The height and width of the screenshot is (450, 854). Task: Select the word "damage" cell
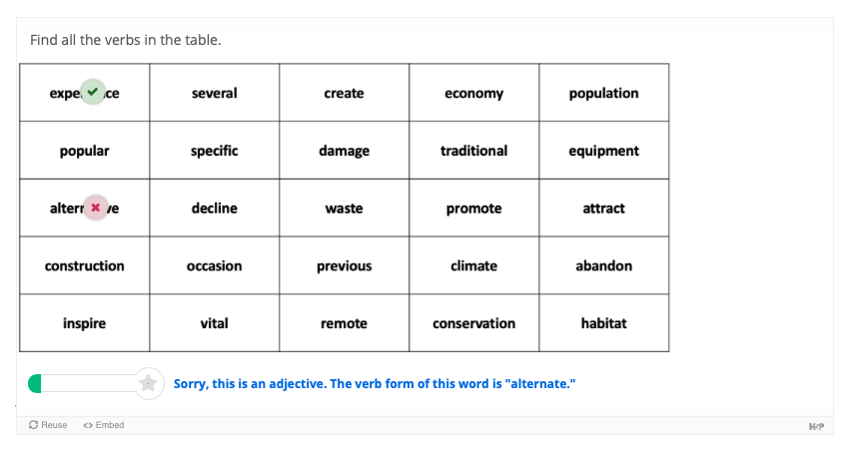pyautogui.click(x=344, y=151)
